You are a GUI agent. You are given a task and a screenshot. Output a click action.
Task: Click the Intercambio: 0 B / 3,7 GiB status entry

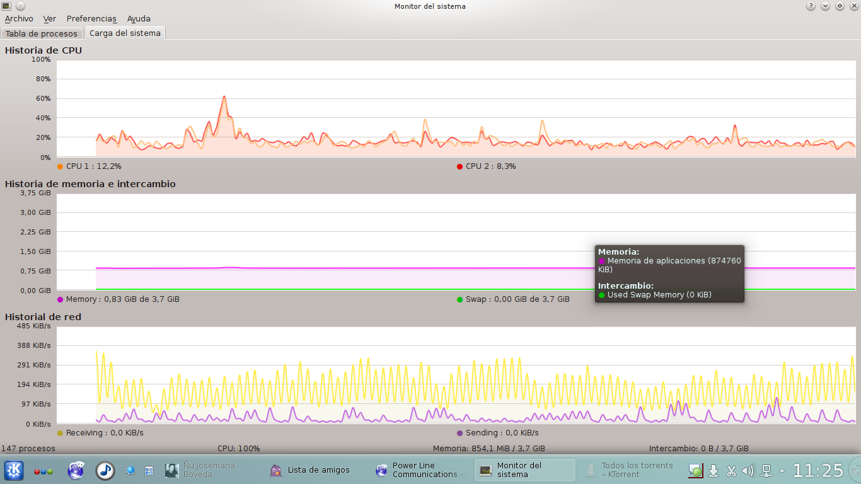pyautogui.click(x=699, y=449)
